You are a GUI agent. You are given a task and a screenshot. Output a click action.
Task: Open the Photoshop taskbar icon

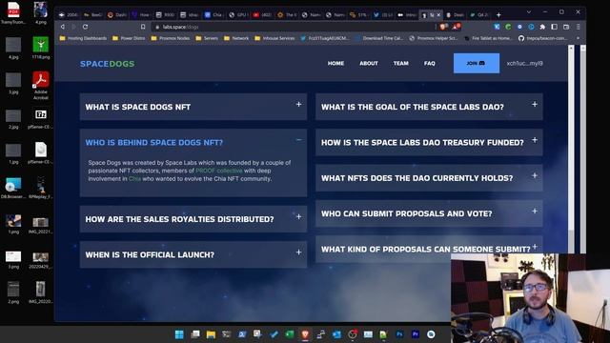click(x=399, y=334)
